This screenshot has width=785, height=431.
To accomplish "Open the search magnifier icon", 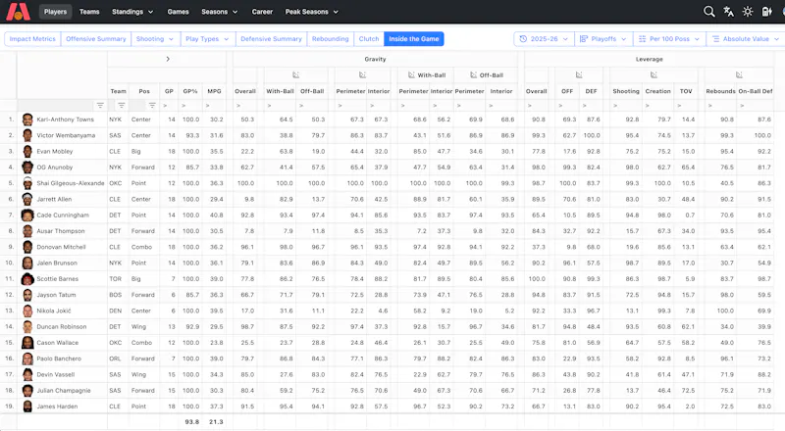I will point(708,12).
